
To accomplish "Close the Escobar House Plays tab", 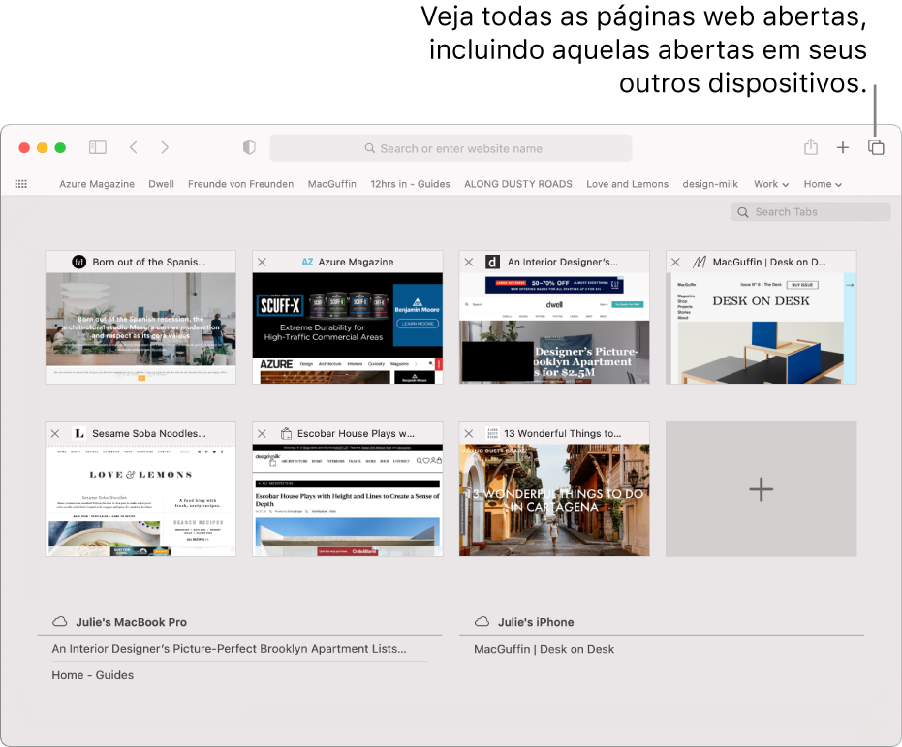I will tap(262, 434).
